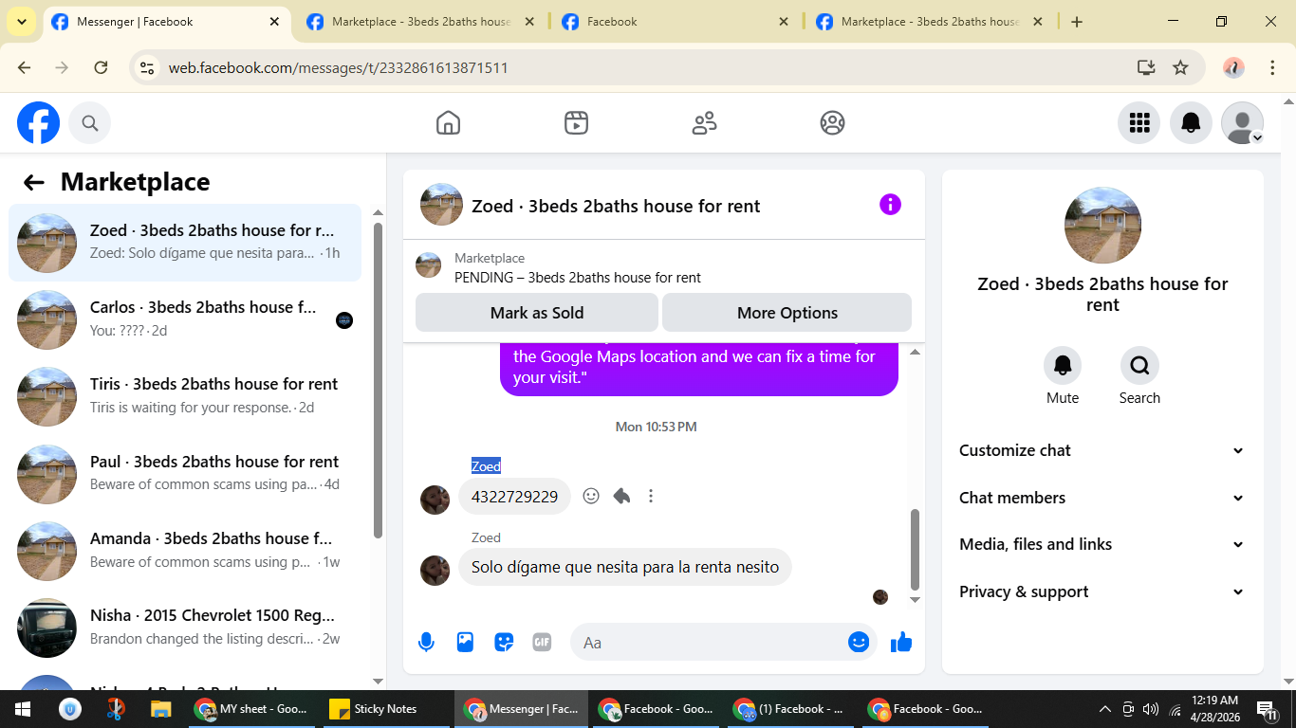Switch to the Facebook browser tab

coord(676,22)
